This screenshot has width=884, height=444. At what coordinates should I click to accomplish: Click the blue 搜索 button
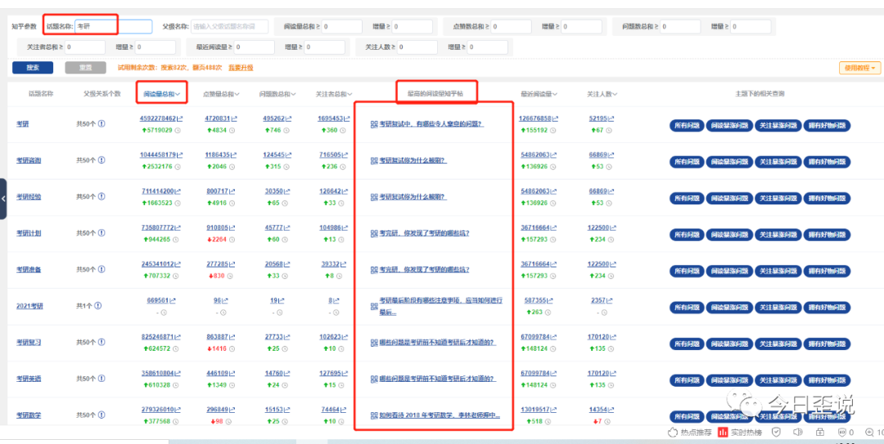[33, 68]
